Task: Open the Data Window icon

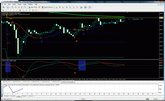Action: coord(16,7)
